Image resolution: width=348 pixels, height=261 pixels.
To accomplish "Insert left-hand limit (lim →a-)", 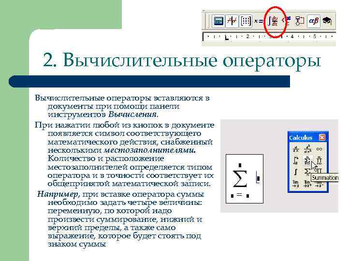I will tap(319, 185).
